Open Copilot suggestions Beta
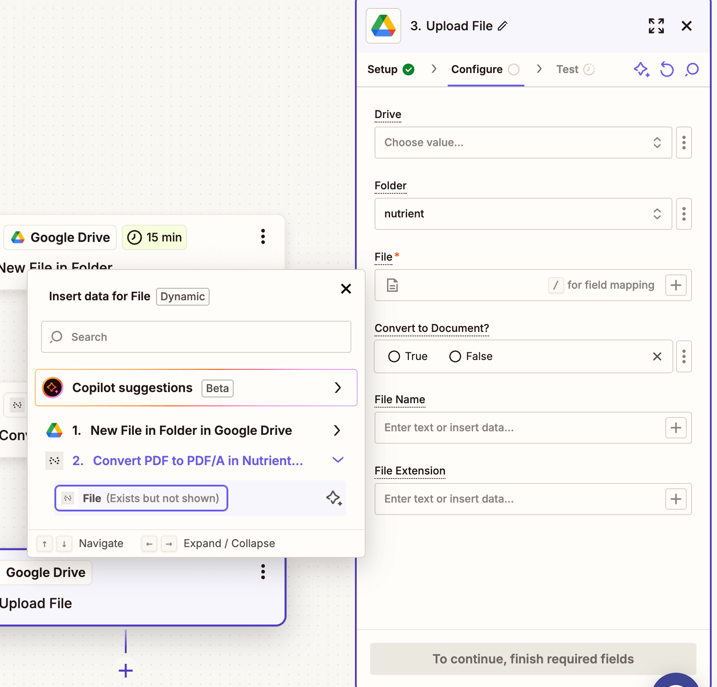The width and height of the screenshot is (717, 687). tap(196, 388)
